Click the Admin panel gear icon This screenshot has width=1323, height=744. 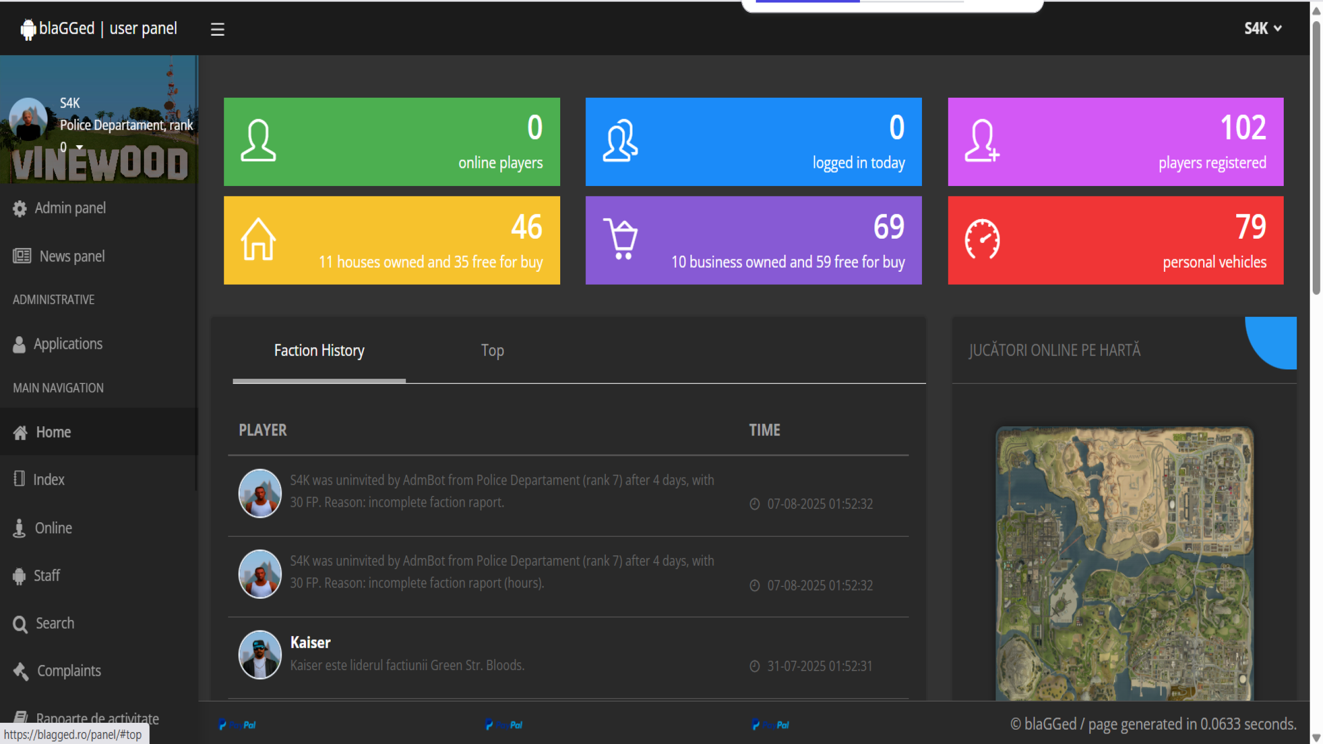[20, 208]
